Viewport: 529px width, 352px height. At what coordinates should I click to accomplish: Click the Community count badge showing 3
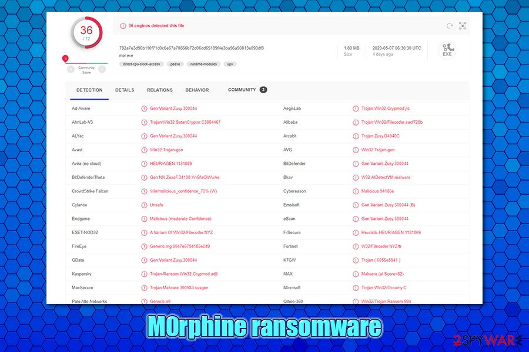tap(263, 90)
